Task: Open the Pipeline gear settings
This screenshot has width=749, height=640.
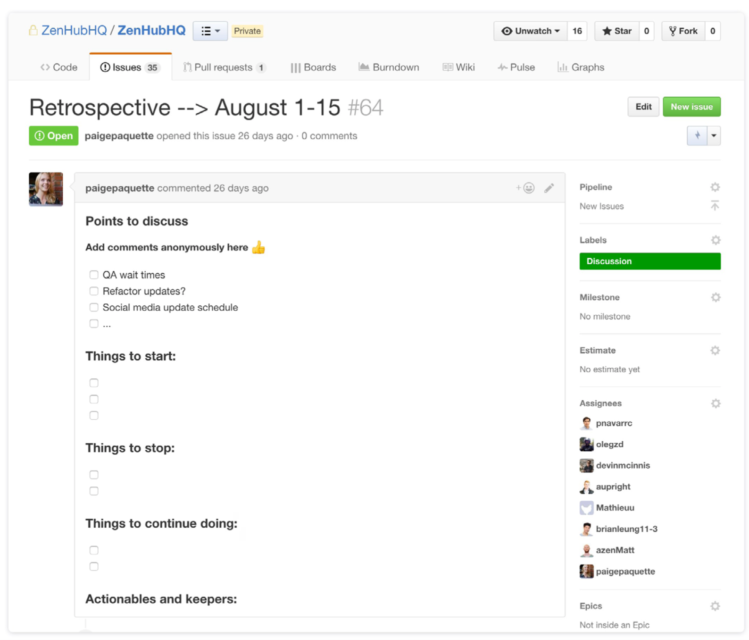Action: tap(715, 187)
